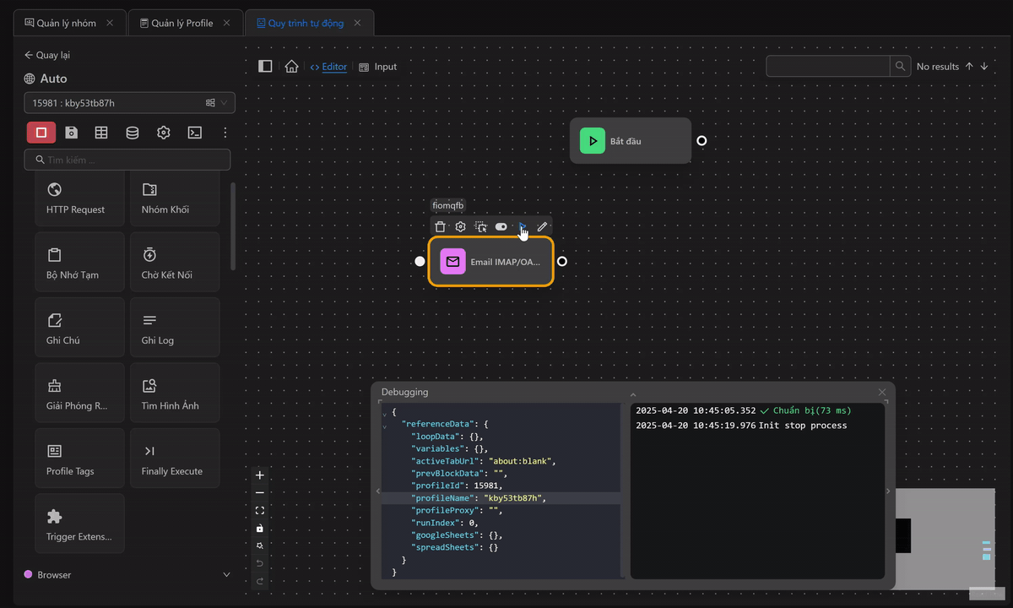Toggle the left sidebar panel icon
The height and width of the screenshot is (608, 1013).
click(x=265, y=67)
